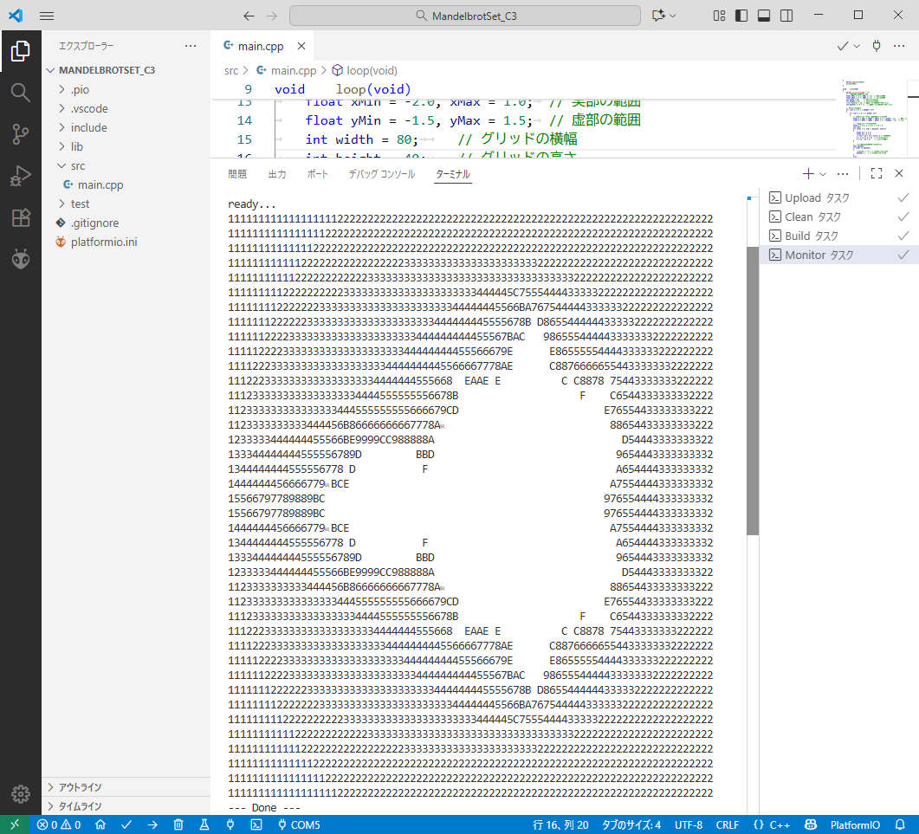919x834 pixels.
Task: Open the Source Control view
Action: [x=21, y=133]
